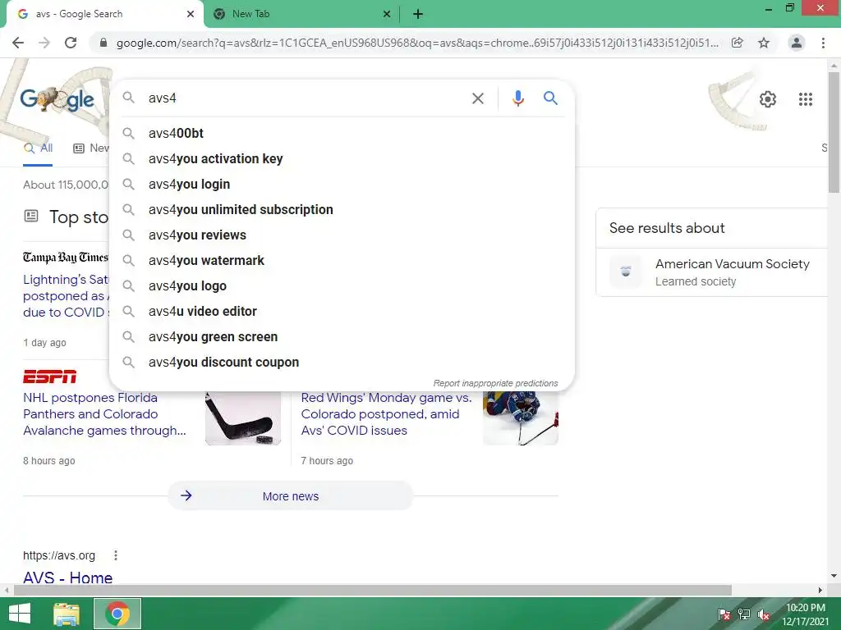The image size is (841, 630).
Task: Choose suggestion avs4u video editor
Action: click(x=342, y=311)
